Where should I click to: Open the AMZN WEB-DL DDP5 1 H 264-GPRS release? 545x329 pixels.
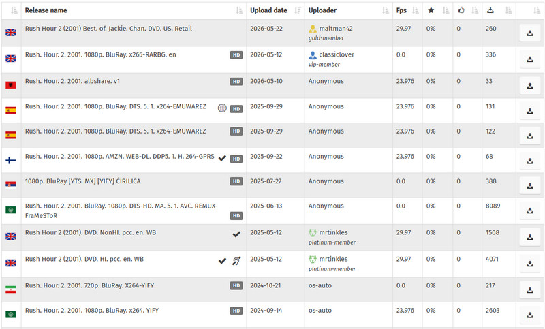(120, 157)
